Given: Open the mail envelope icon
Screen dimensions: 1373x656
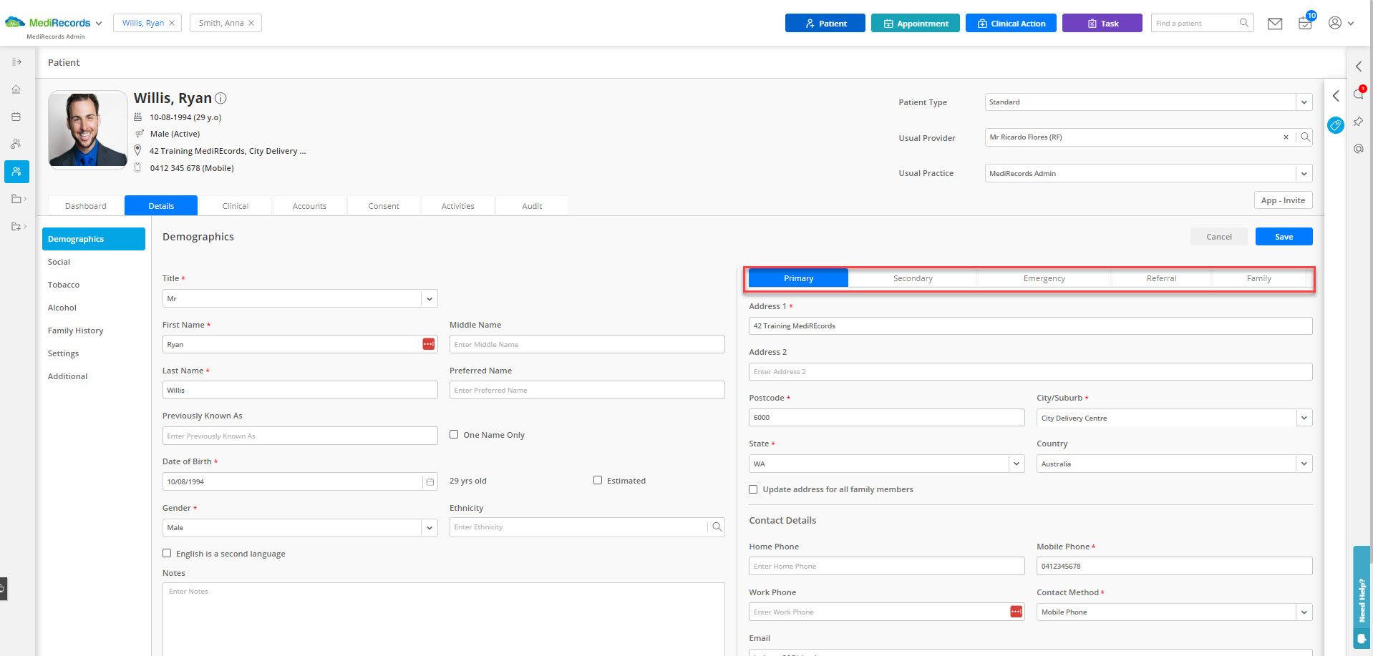Looking at the screenshot, I should [x=1275, y=24].
